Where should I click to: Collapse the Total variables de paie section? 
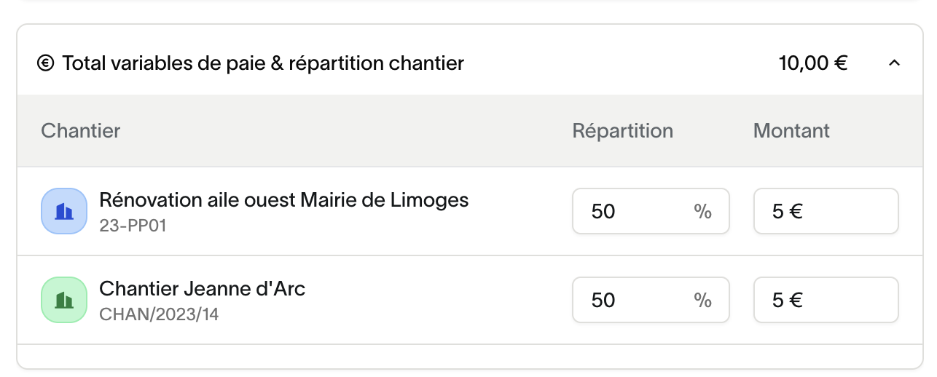(895, 64)
